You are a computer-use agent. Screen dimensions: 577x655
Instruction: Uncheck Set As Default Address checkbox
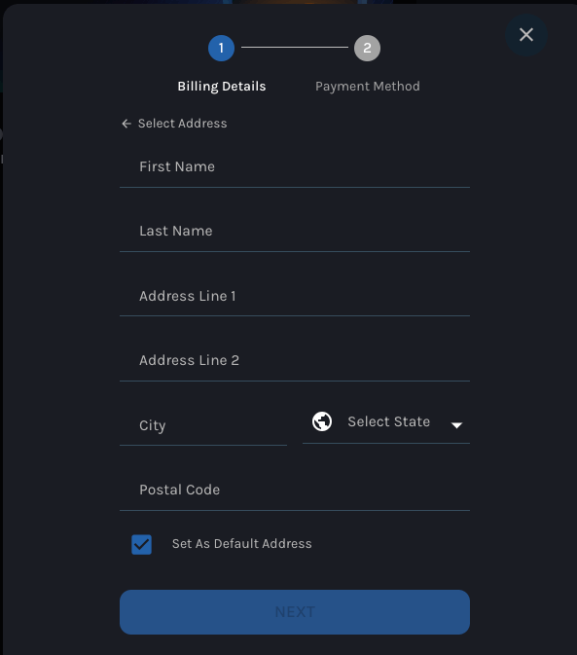(141, 544)
